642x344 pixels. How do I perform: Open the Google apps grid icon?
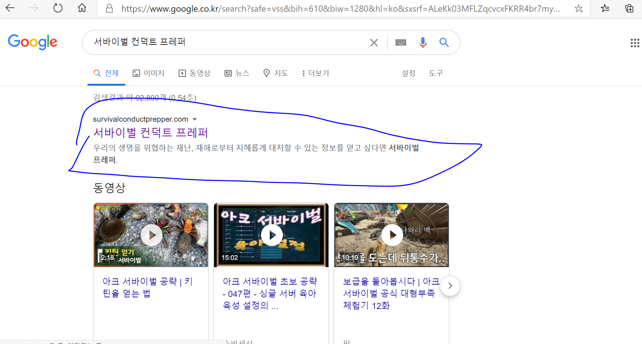coord(635,43)
